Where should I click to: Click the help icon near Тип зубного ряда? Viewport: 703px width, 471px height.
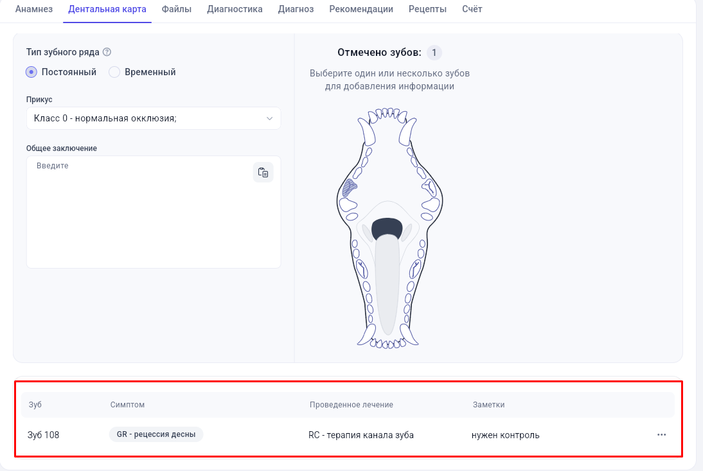point(107,52)
